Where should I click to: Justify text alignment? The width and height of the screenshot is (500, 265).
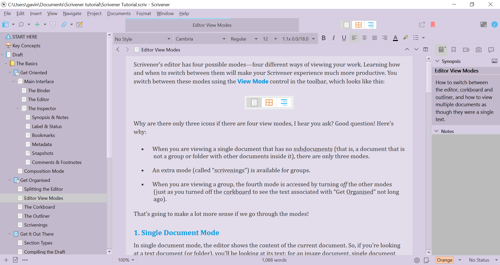pyautogui.click(x=374, y=38)
